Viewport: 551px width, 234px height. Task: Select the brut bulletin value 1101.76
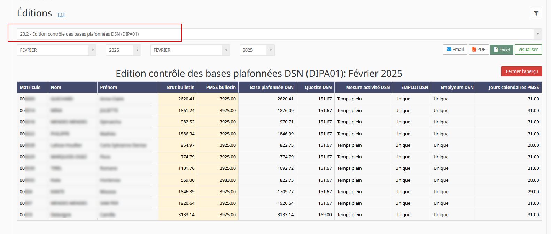186,168
